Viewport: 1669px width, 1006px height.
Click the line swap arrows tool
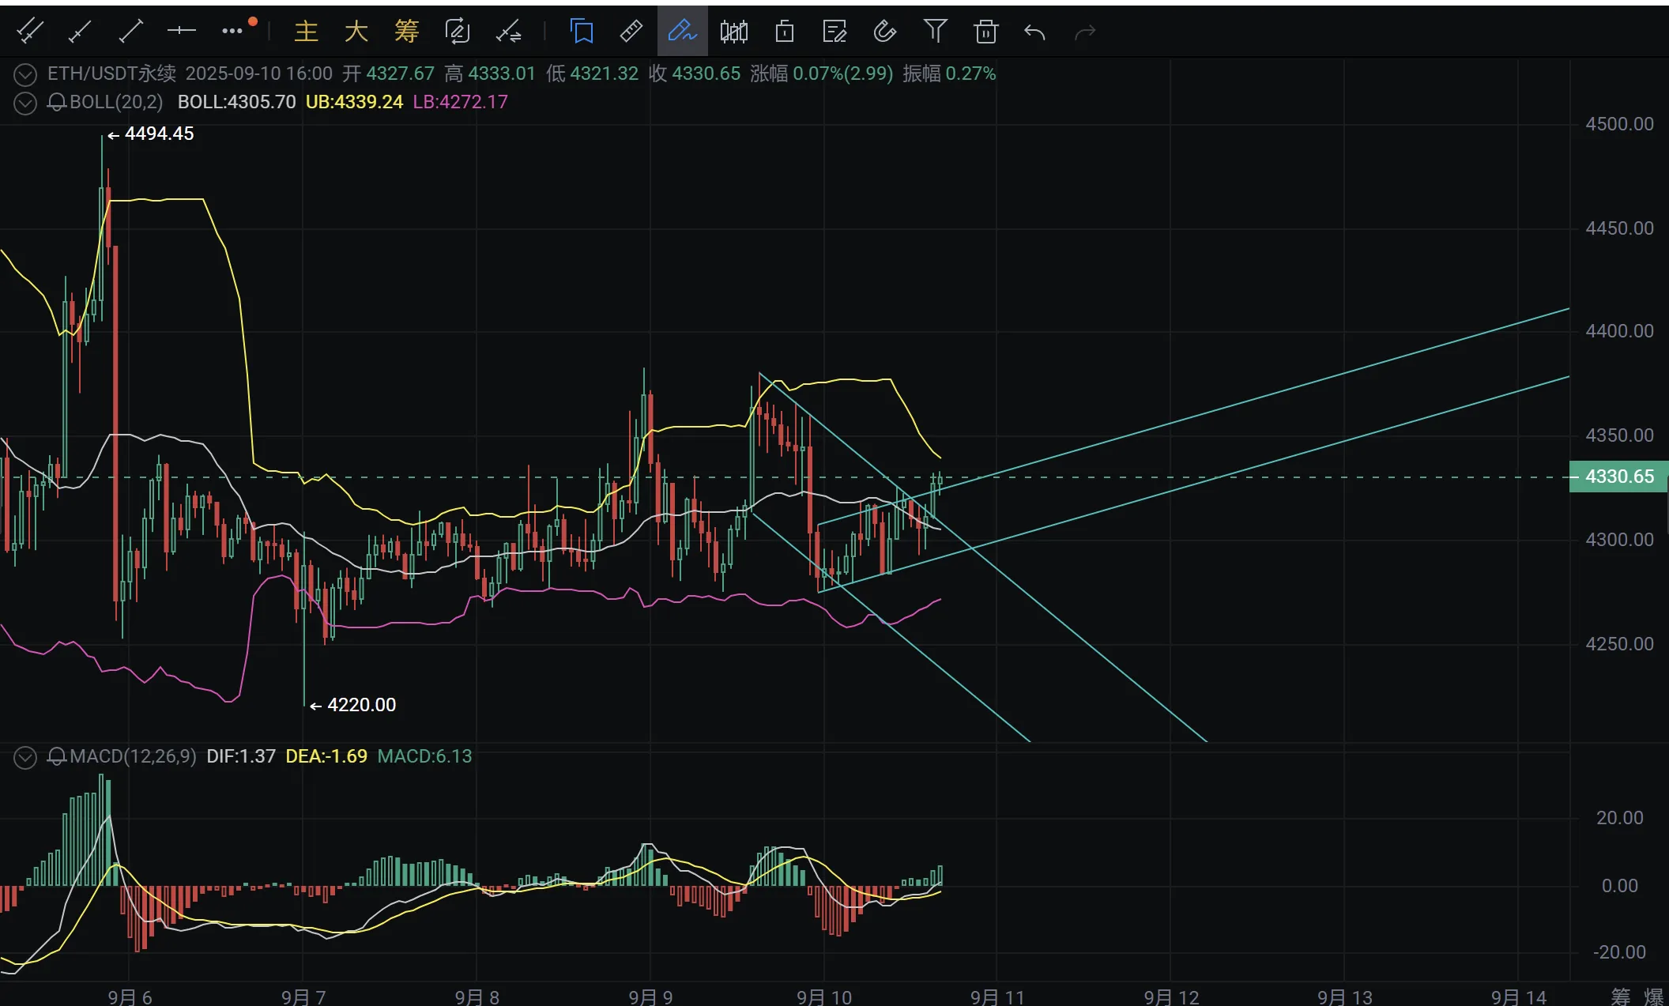point(508,32)
